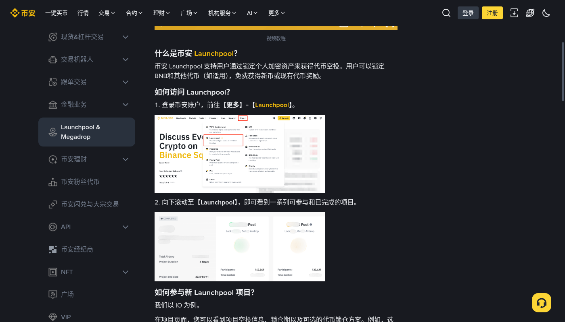Click the Launchpool & Megadrop sidebar icon
This screenshot has height=322, width=565.
click(x=53, y=132)
